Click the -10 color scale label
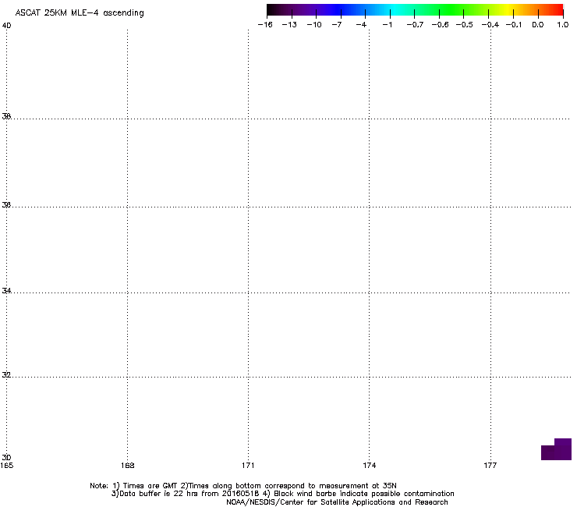The image size is (577, 507). click(314, 25)
